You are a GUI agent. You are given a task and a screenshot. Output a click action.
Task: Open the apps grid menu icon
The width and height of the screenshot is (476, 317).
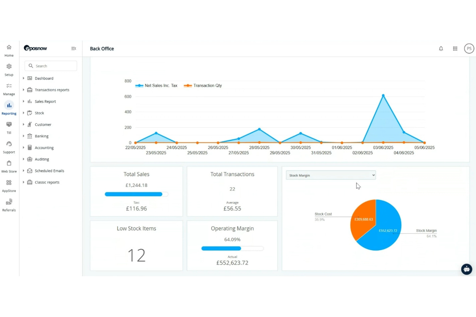[455, 48]
